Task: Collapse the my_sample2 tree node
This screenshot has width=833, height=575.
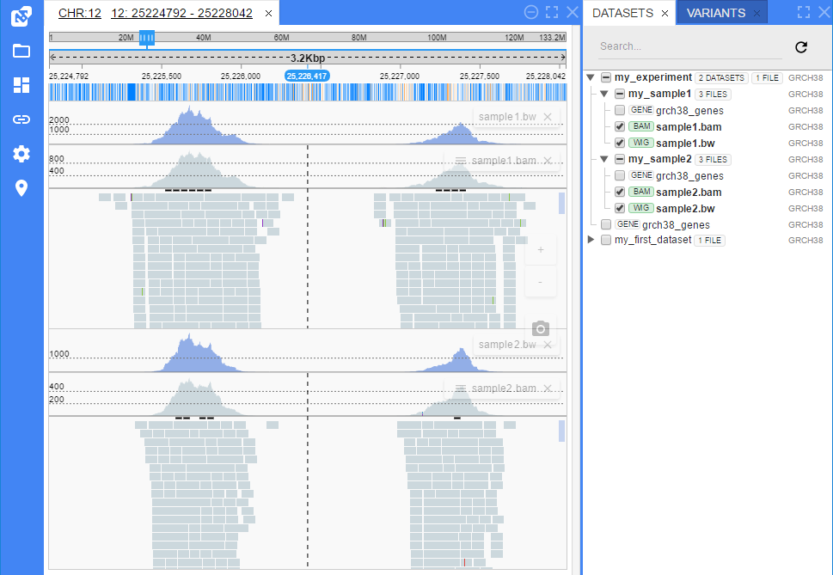Action: pyautogui.click(x=604, y=159)
